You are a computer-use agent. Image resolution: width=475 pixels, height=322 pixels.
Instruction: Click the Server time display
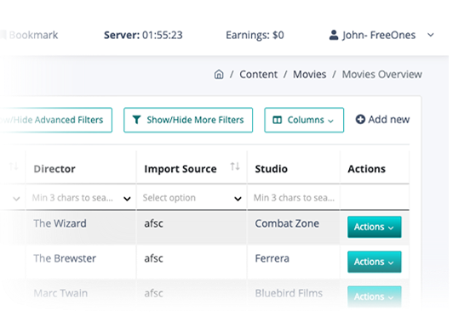tap(143, 35)
